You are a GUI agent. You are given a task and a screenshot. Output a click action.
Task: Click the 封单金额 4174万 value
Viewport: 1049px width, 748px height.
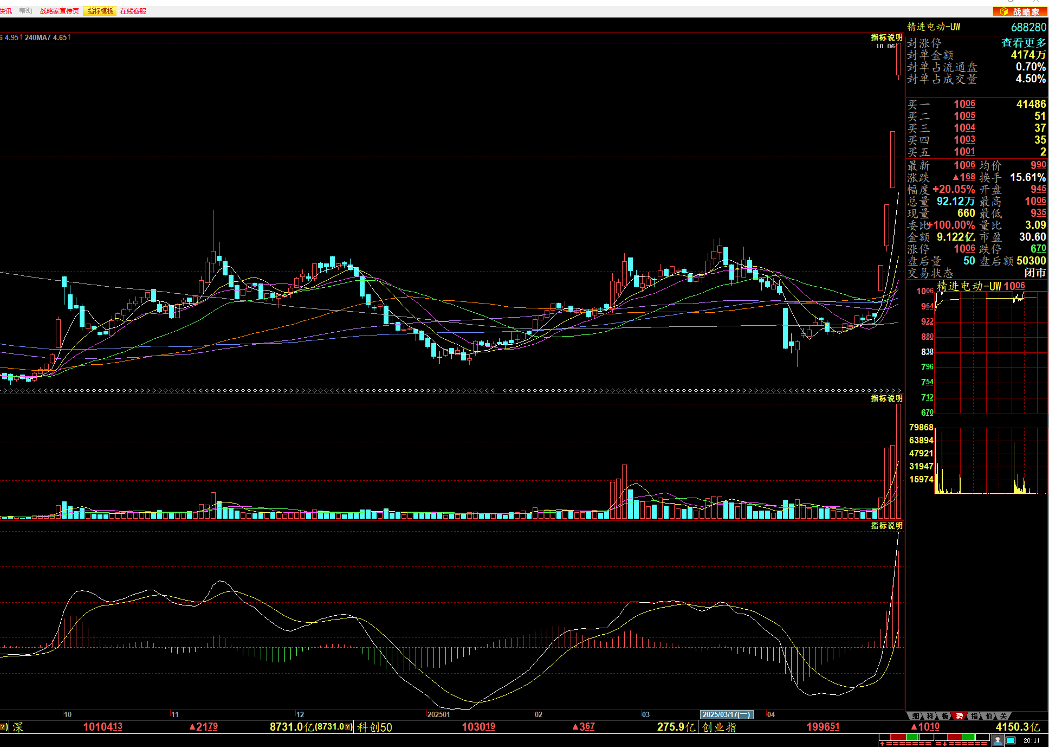click(x=1028, y=55)
